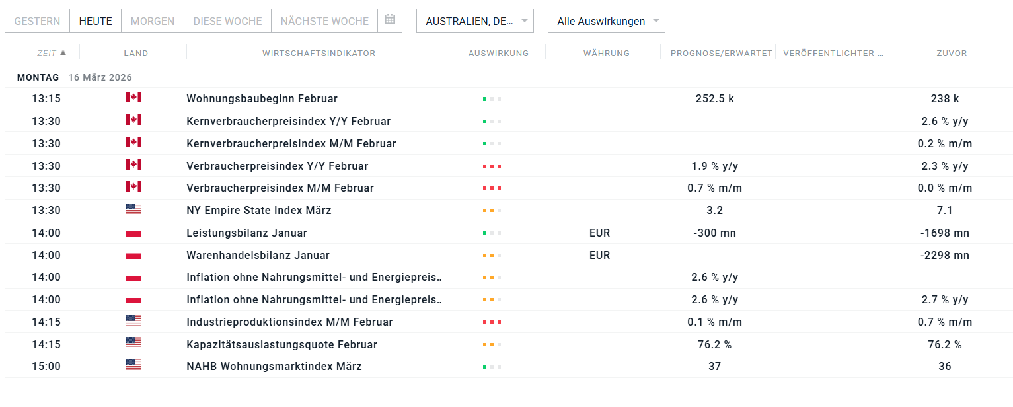
Task: Expand the chevron on the impact filter
Action: (x=655, y=20)
